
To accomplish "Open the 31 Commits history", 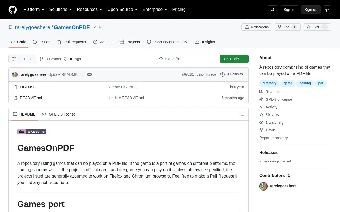I will point(232,74).
